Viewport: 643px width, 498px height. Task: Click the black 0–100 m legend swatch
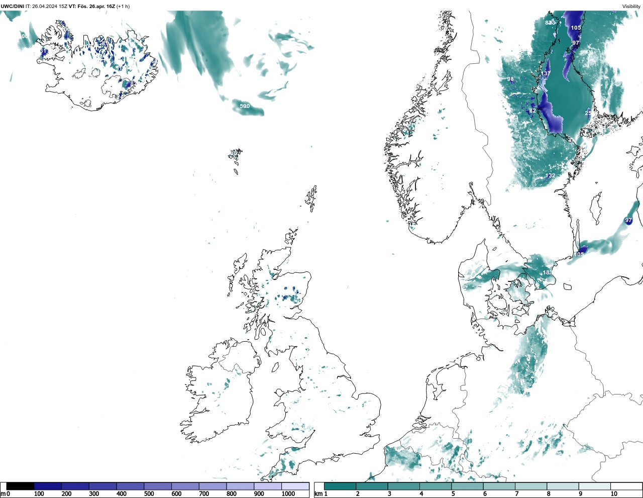point(21,486)
